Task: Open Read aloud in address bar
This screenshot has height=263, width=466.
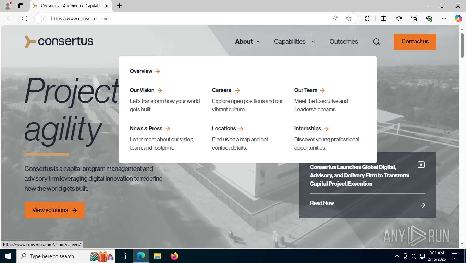Action: tap(335, 18)
